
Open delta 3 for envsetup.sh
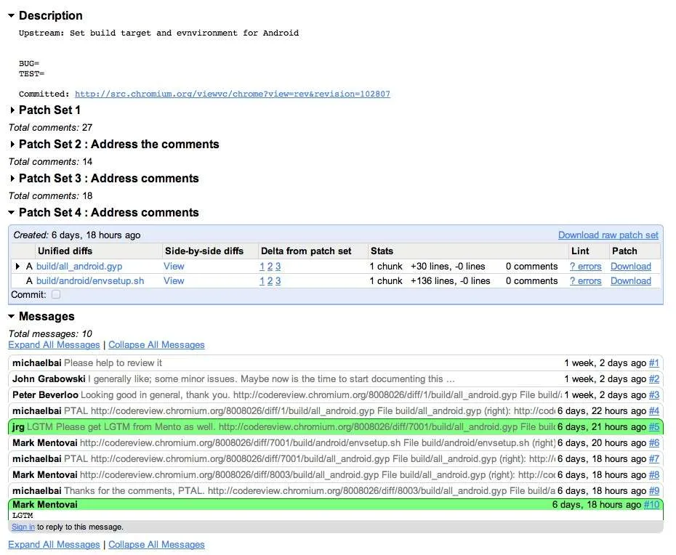[278, 281]
